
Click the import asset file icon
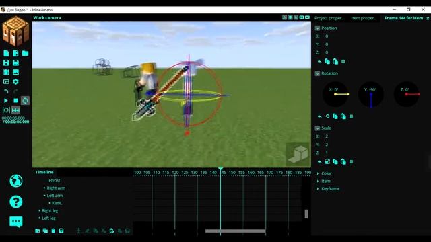[x=15, y=53]
